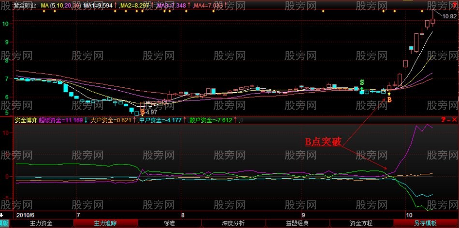This screenshot has width=459, height=228.
Task: Click the MA (5,10,20,30) indicator label
Action: point(61,6)
